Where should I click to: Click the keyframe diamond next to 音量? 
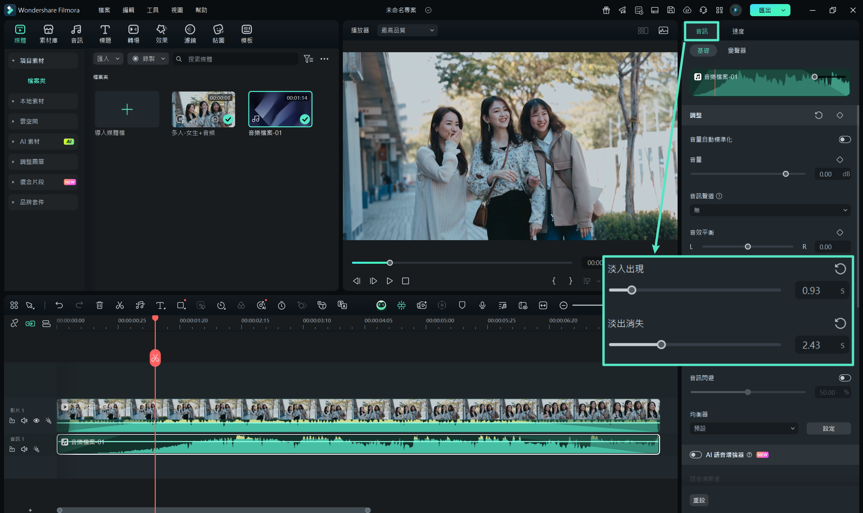839,160
